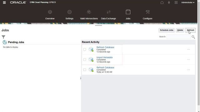Open the Overview card

point(50,15)
